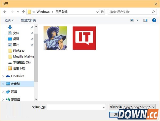Image resolution: width=160 pixels, height=121 pixels.
Task: Open the 组织 menu
Action: pos(9,20)
